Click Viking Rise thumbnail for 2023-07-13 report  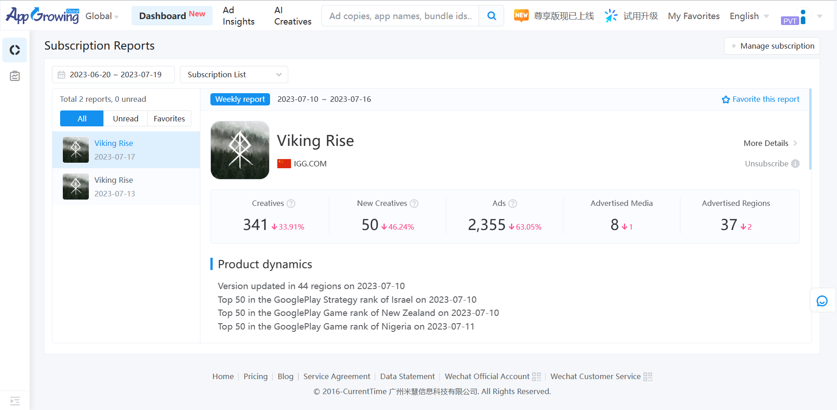(x=76, y=187)
